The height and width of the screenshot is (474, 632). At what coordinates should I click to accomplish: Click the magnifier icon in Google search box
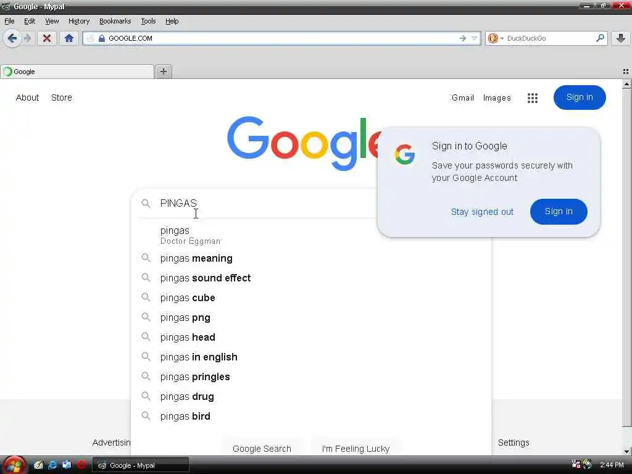(x=146, y=203)
